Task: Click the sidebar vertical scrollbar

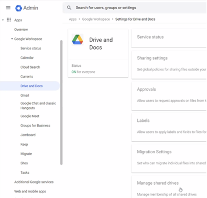Action: 61,103
